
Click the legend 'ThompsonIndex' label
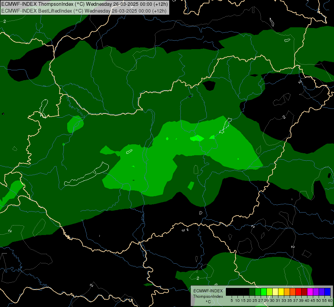[x=208, y=296]
